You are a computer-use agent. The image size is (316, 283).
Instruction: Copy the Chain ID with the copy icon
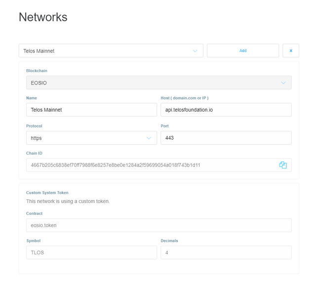[283, 165]
